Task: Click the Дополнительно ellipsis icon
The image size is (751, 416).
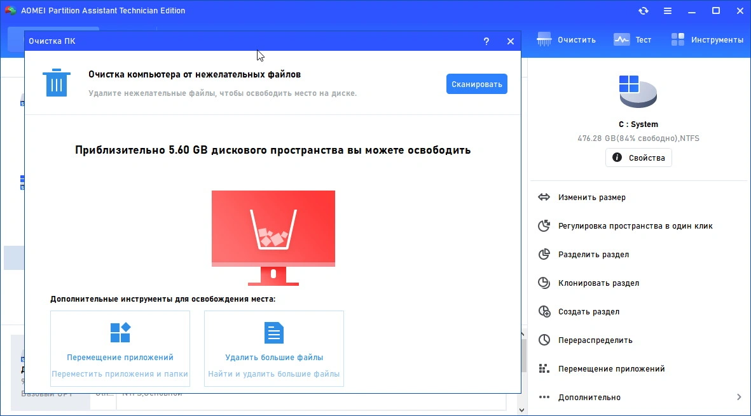Action: tap(544, 397)
